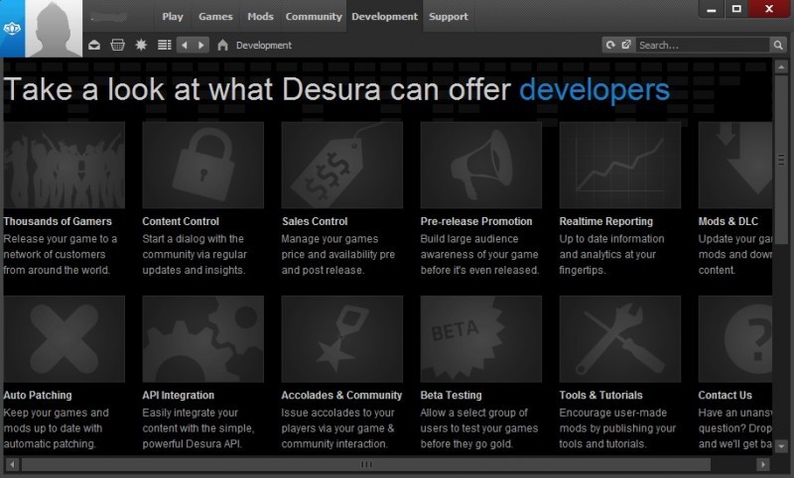Screen dimensions: 794x478
Task: Click the Realtime Reporting line chart image
Action: 619,165
